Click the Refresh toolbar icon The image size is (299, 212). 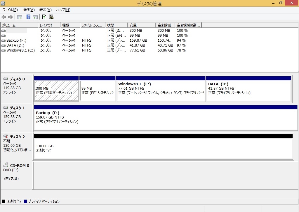44,17
